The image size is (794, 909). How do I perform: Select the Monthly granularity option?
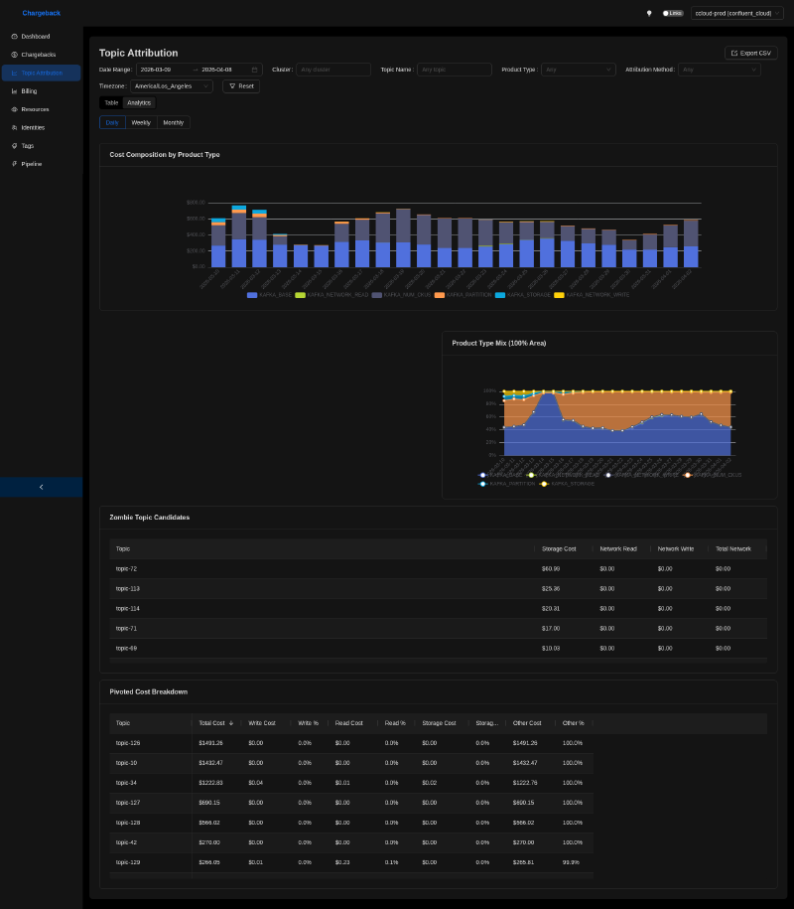click(172, 121)
